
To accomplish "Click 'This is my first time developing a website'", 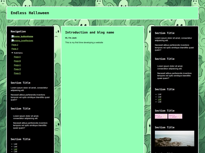I will click(84, 43).
